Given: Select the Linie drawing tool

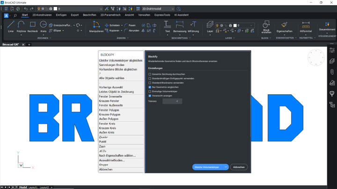Looking at the screenshot, I should [11, 26].
